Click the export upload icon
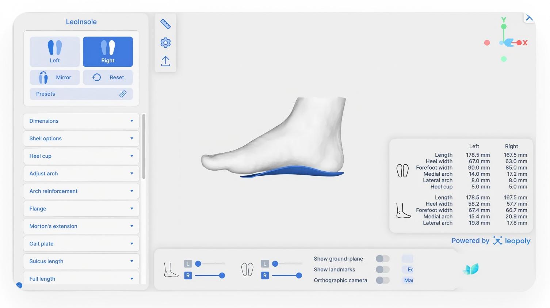This screenshot has width=550, height=308. click(x=165, y=61)
